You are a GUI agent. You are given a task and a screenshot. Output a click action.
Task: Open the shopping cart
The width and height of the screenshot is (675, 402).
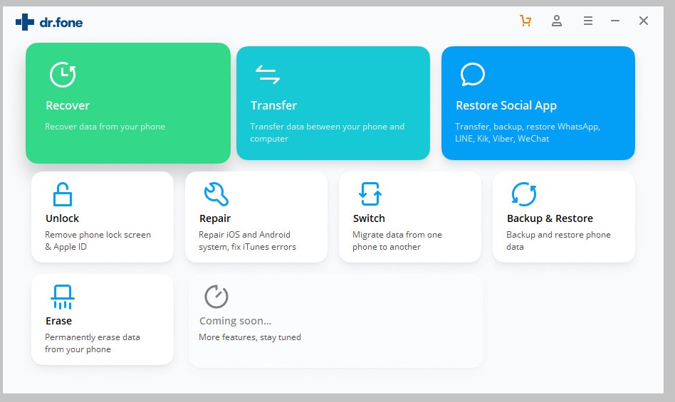[x=525, y=21]
